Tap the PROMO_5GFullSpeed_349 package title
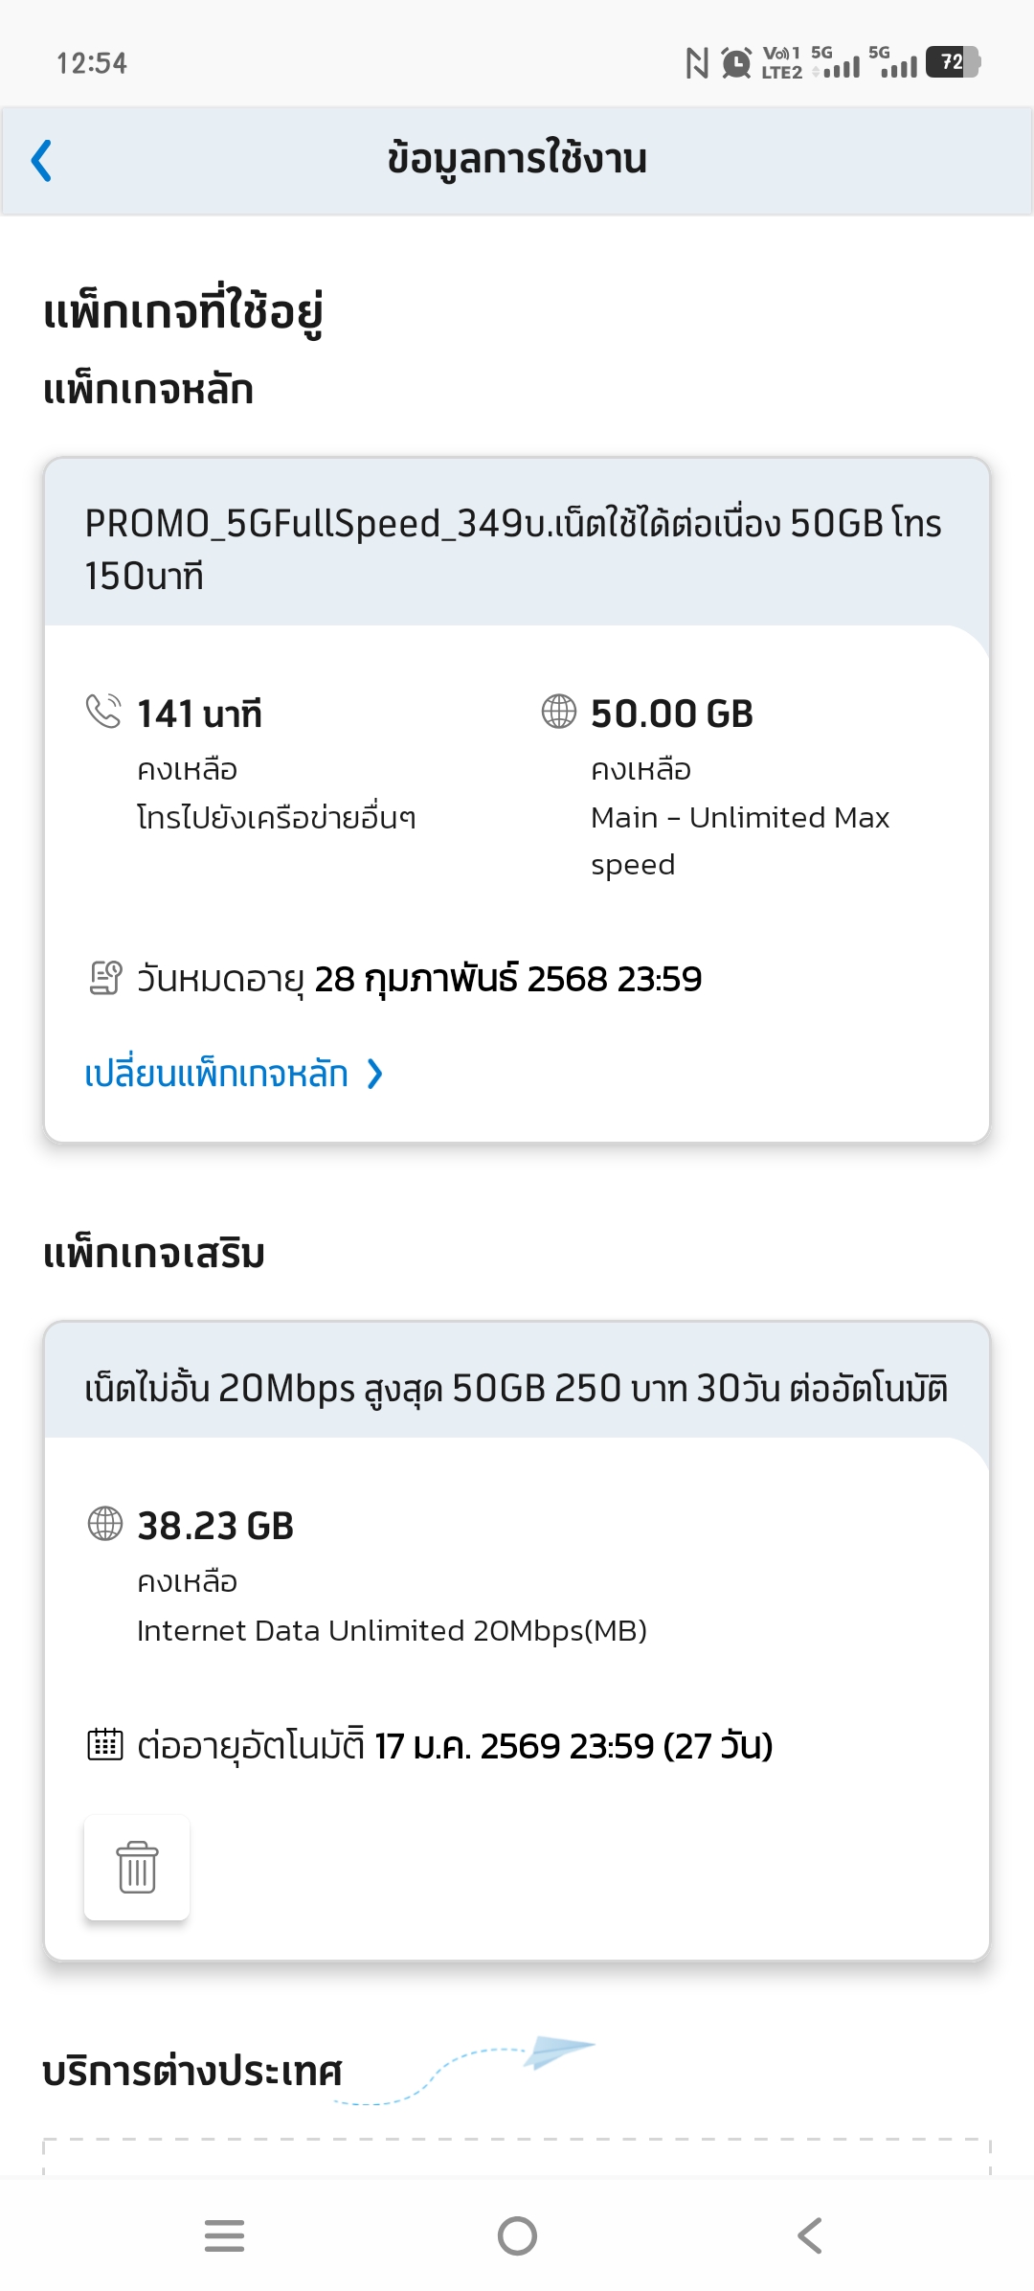 pos(513,549)
